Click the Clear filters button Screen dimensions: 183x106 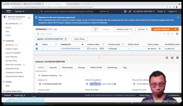pyautogui.click(x=80, y=39)
